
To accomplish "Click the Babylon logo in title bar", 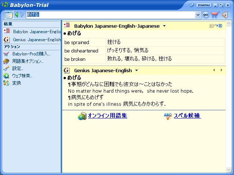I will tap(5, 5).
